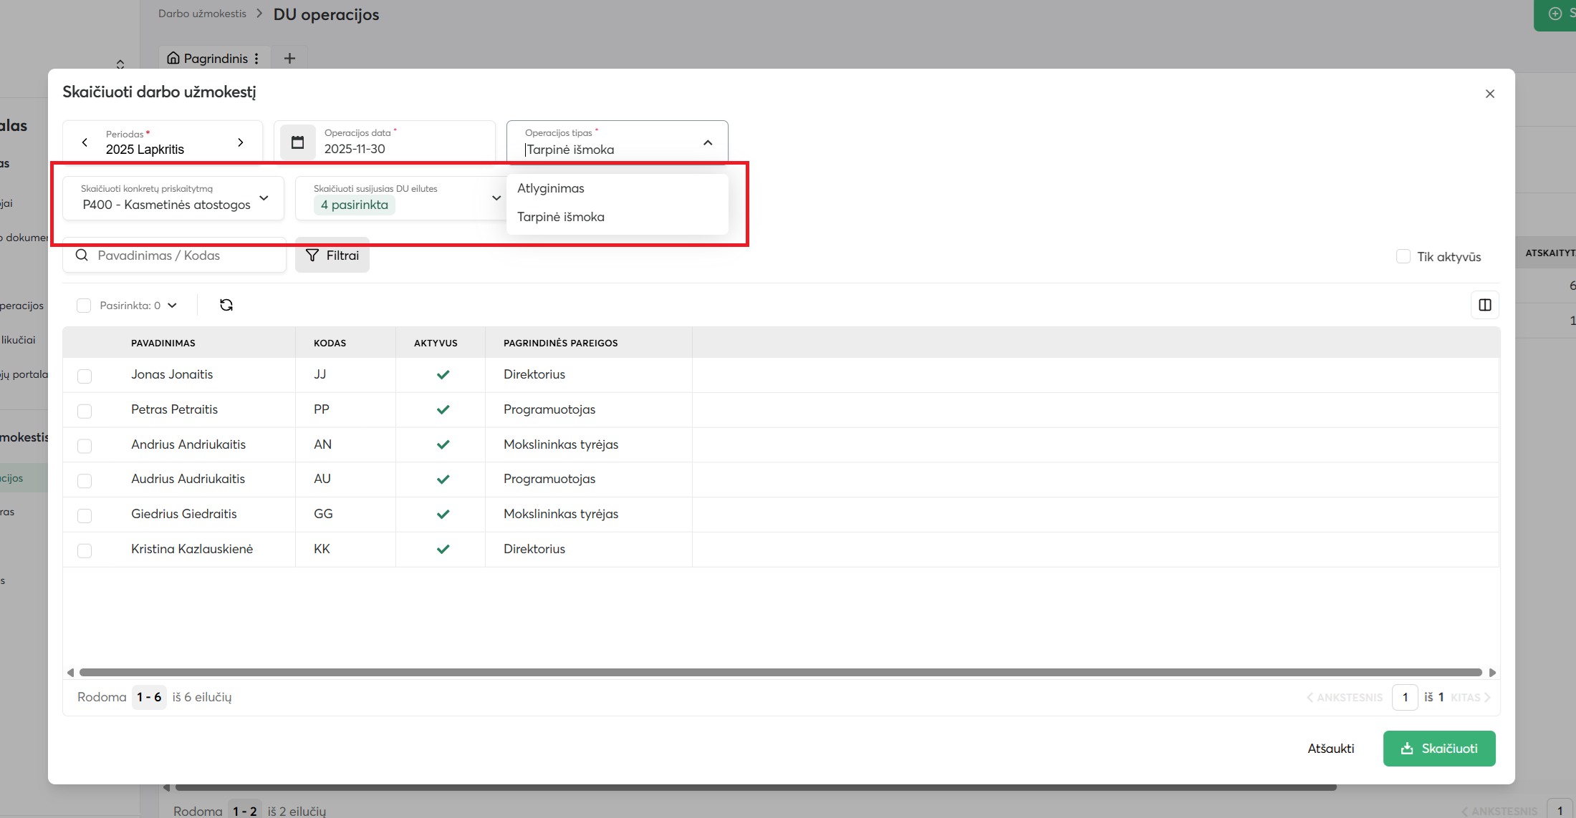Close the Skaičiuoti darbo užmokestį dialog
Viewport: 1576px width, 818px height.
(x=1490, y=94)
